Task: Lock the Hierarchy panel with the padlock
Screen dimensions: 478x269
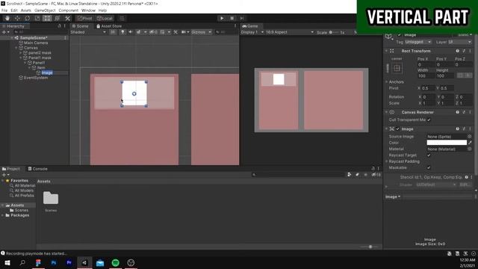Action: [x=60, y=26]
